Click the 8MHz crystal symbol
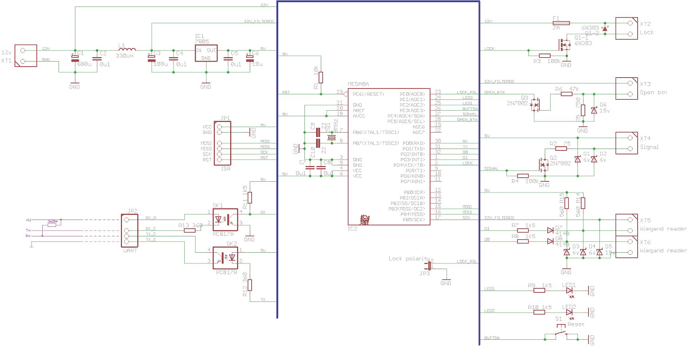Screen dimensions: 689x347 click(x=331, y=138)
